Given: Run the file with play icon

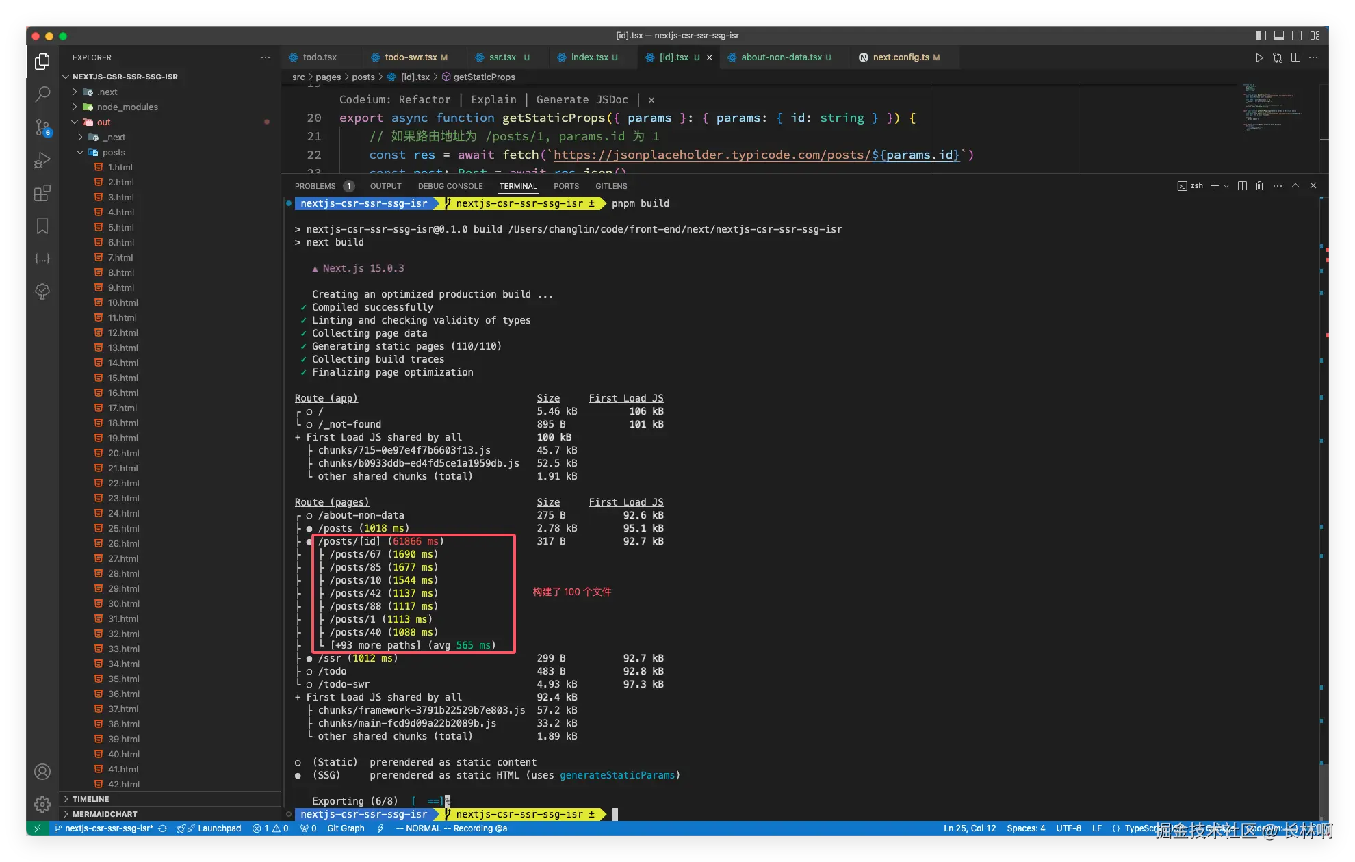Looking at the screenshot, I should point(1259,57).
